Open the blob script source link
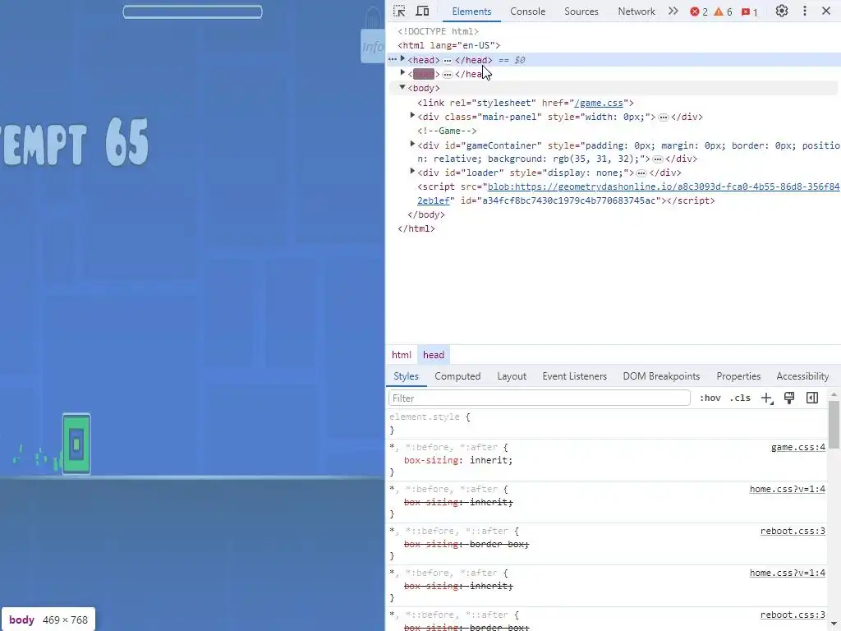 coord(628,193)
